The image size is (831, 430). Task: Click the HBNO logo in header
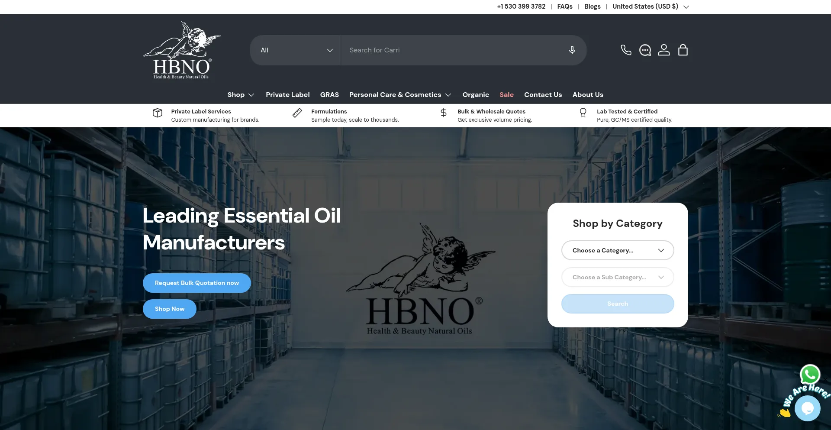tap(181, 50)
